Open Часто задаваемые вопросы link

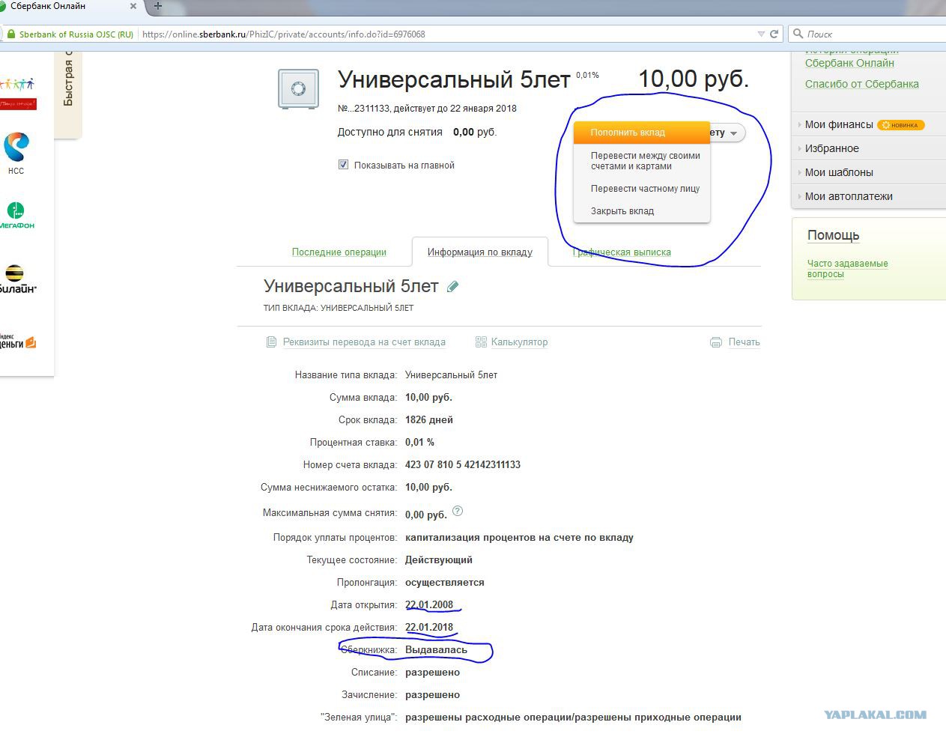tap(848, 269)
